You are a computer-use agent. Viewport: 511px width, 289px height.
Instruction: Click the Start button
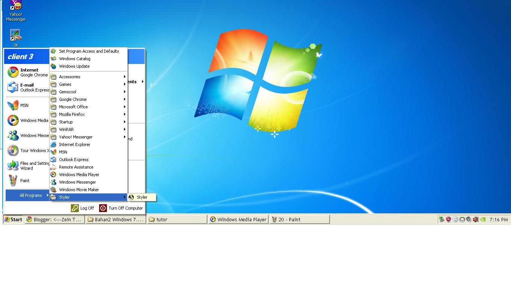pos(13,219)
